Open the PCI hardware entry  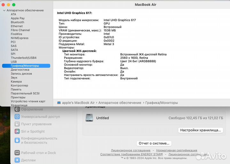click(13, 42)
